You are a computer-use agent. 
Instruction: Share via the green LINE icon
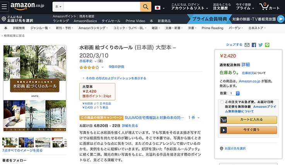click(267, 45)
